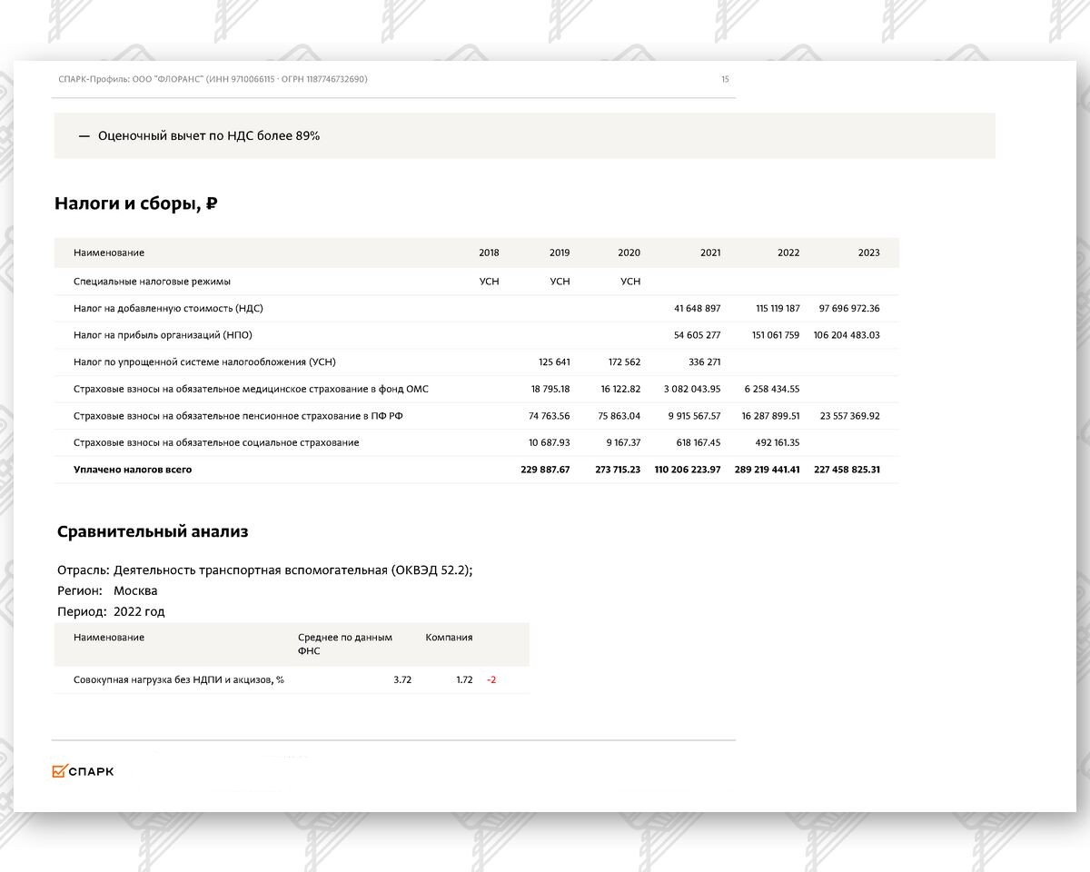1090x872 pixels.
Task: Open the ОКВЭД 52.2 industry link
Action: (x=432, y=570)
